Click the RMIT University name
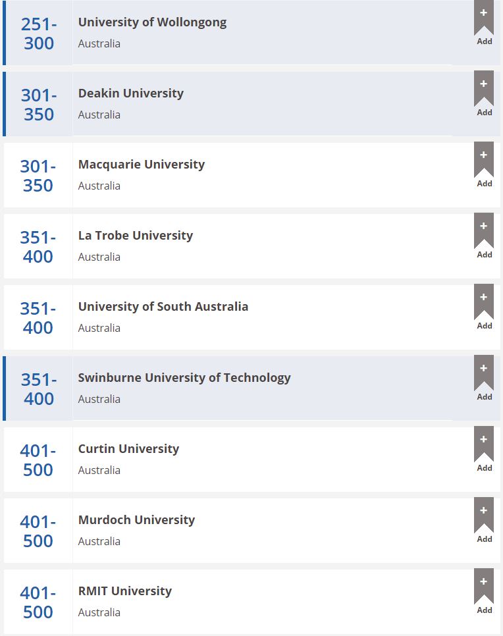Viewport: 503px width, 636px height. pos(125,591)
